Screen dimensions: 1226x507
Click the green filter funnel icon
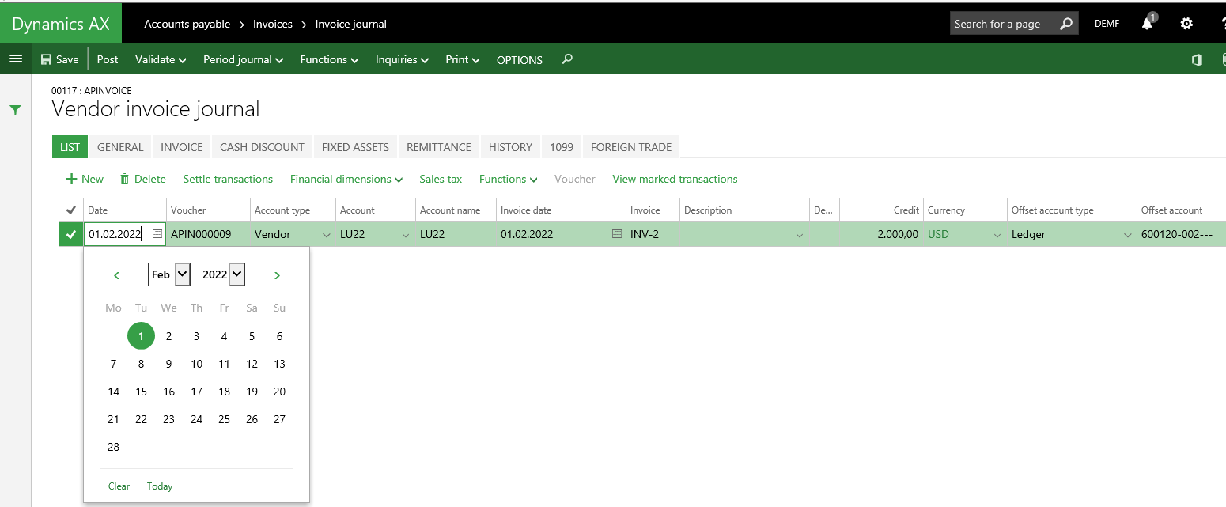click(x=15, y=111)
